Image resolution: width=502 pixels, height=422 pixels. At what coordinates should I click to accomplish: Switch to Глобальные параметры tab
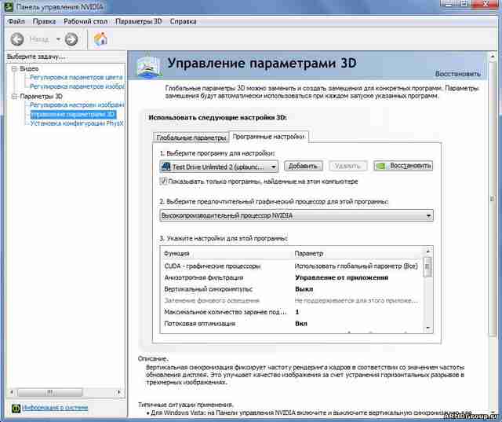tap(191, 138)
